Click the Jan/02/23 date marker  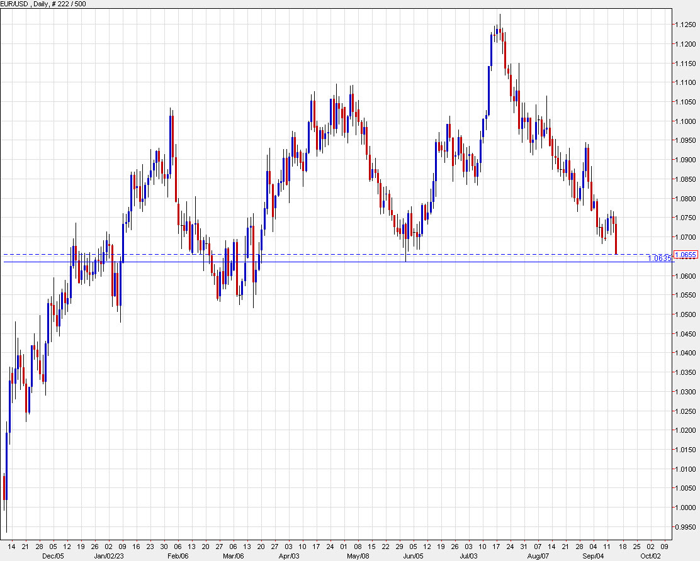(108, 556)
